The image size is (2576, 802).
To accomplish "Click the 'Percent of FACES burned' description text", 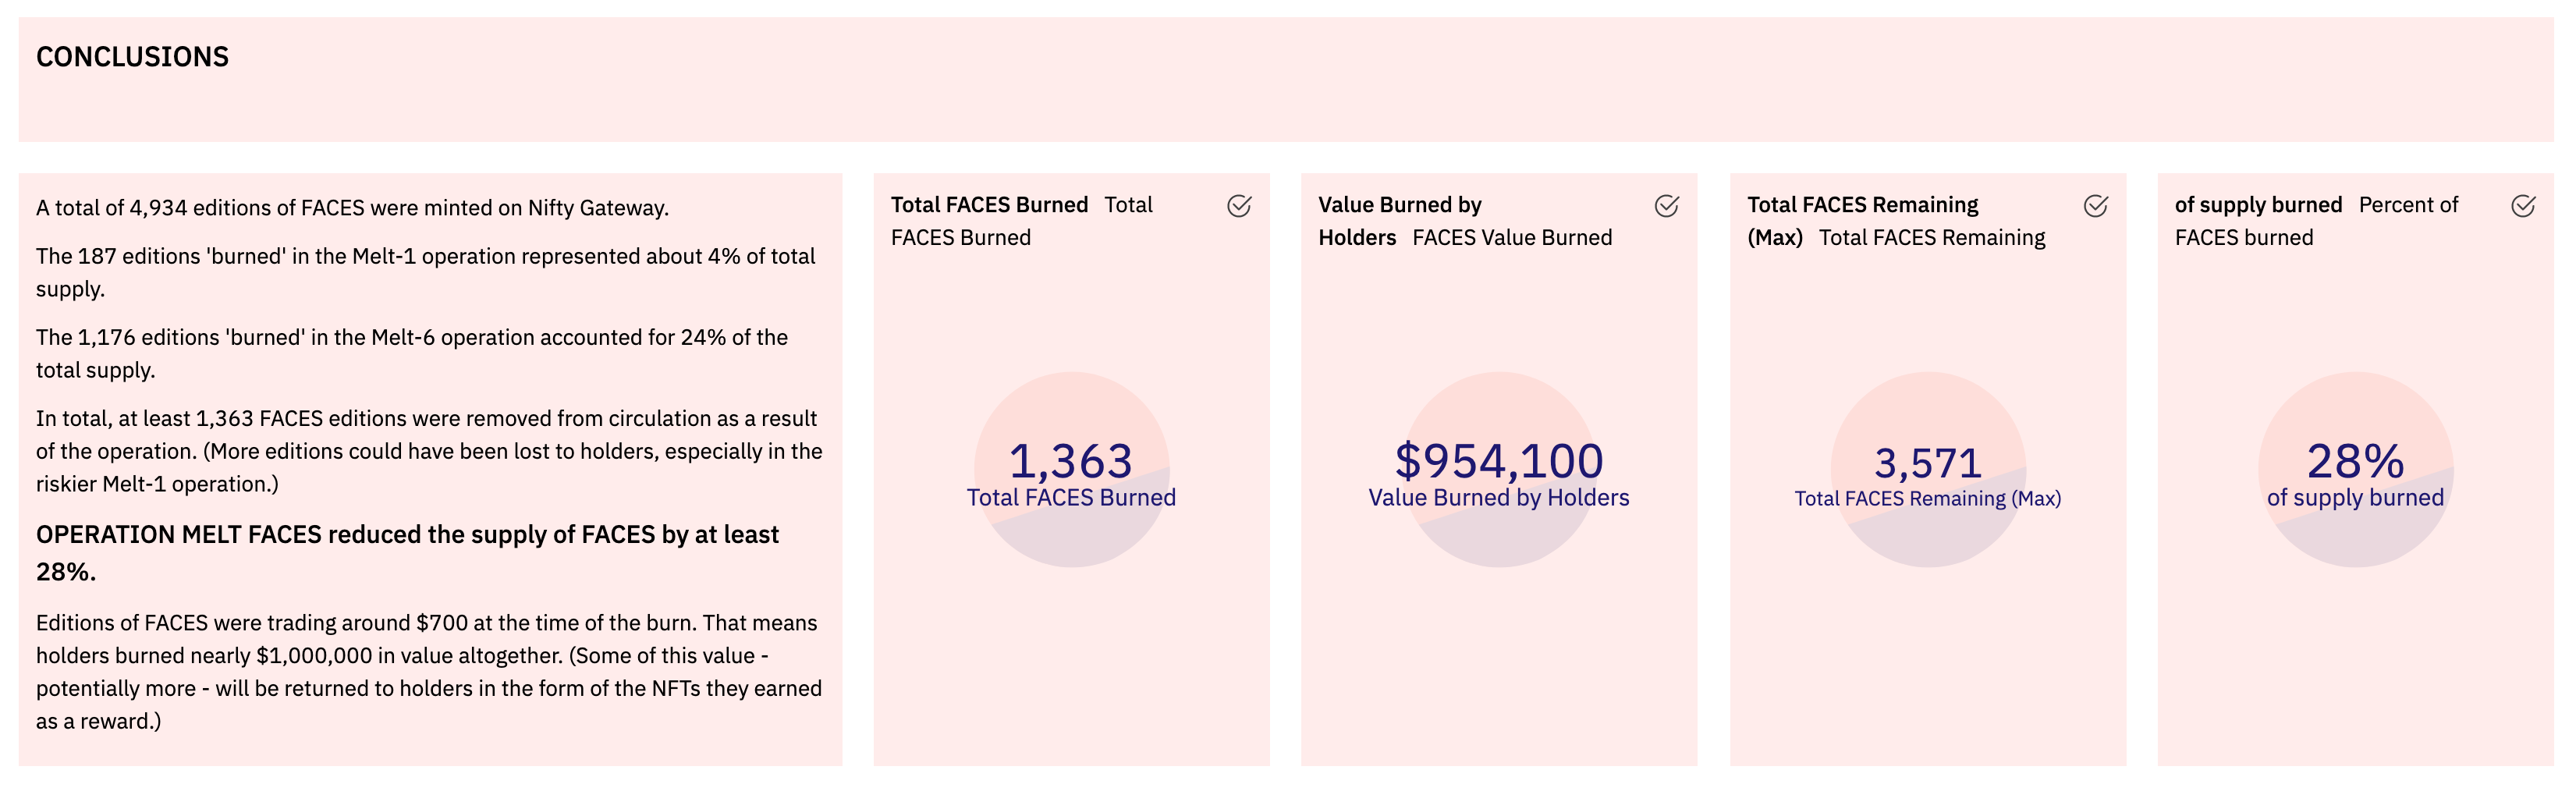I will 2407,205.
